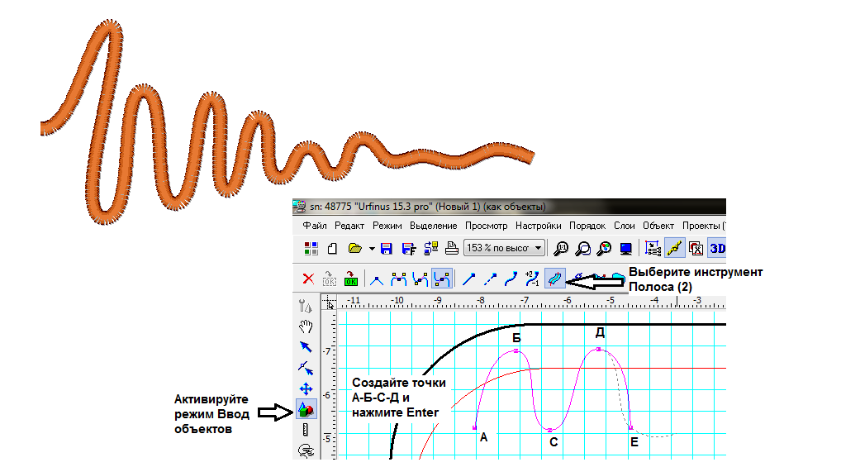Create a new blank document
Screen dimensions: 841x467
(333, 249)
